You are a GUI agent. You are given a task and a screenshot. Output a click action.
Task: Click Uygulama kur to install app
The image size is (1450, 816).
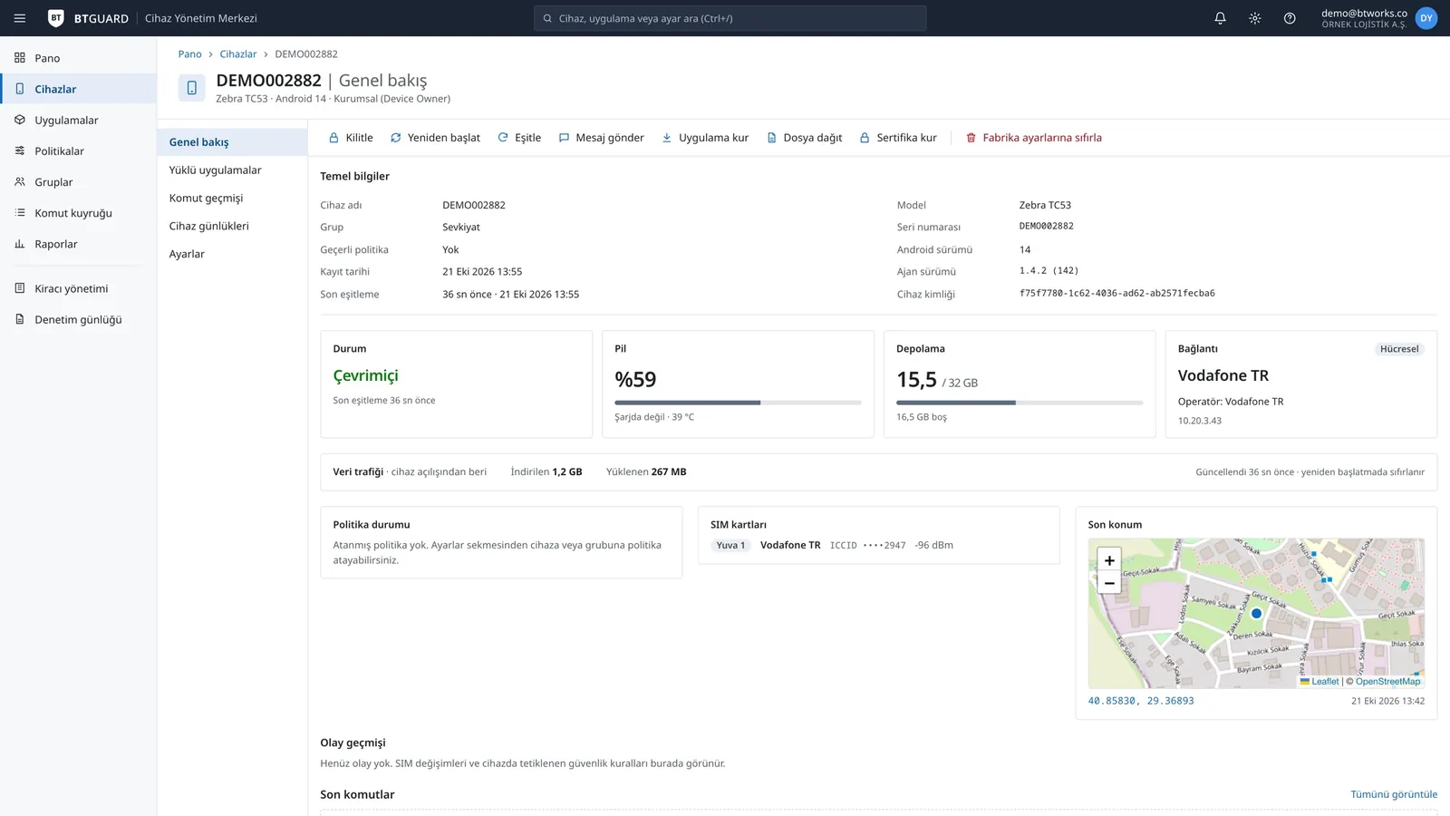click(x=705, y=138)
